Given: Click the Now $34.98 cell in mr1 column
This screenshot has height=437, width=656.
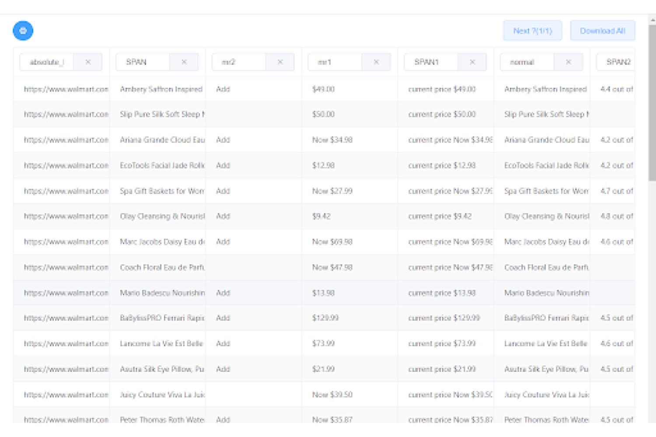Looking at the screenshot, I should point(332,140).
